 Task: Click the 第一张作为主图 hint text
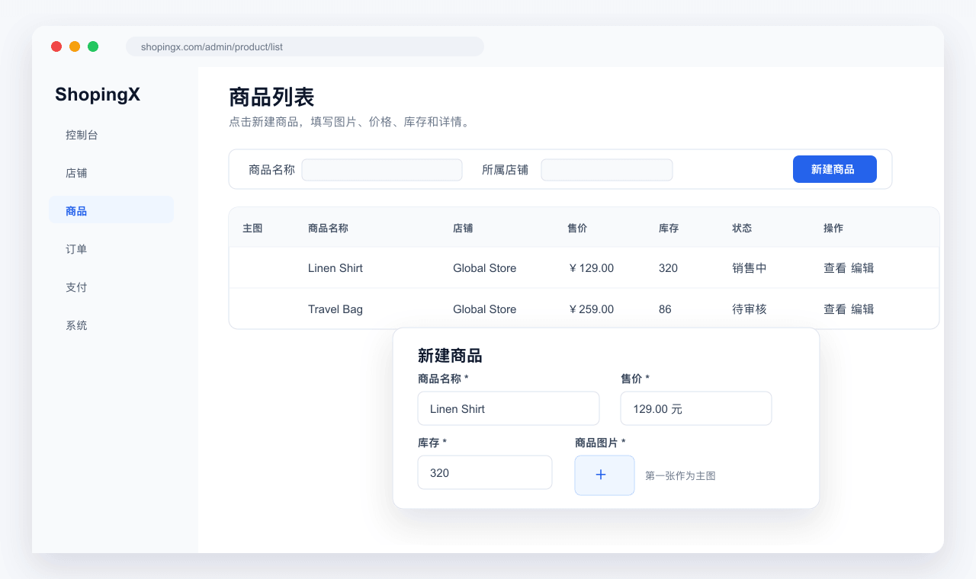coord(680,475)
